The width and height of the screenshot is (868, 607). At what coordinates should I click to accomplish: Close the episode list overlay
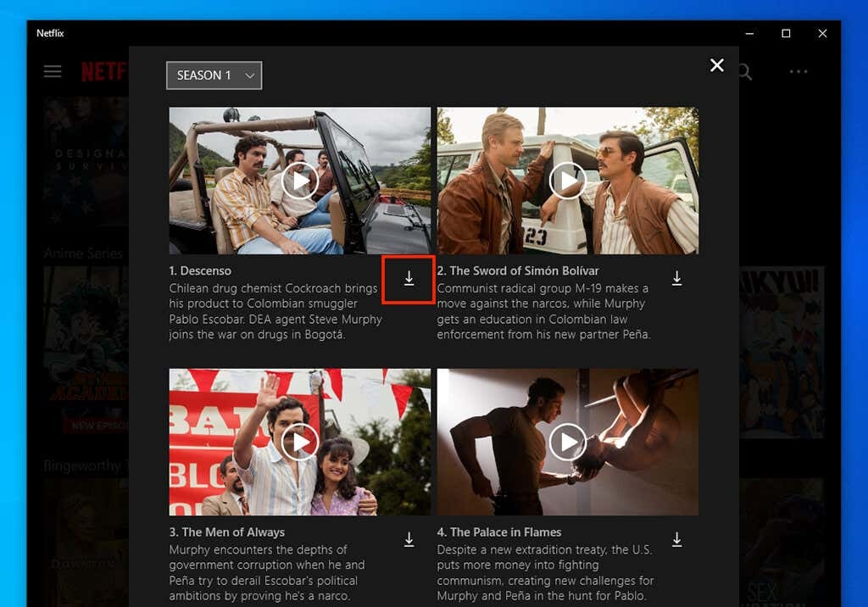717,65
